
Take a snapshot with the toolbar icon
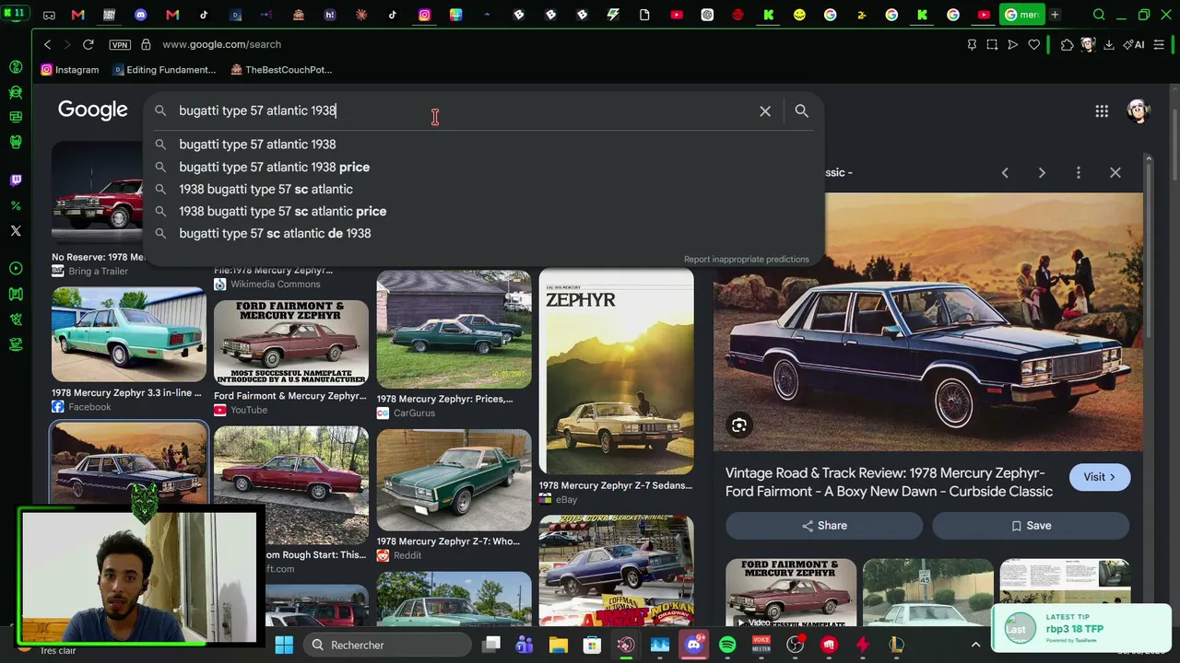992,44
